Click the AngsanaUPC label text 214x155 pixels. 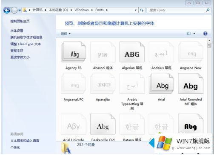(74, 100)
